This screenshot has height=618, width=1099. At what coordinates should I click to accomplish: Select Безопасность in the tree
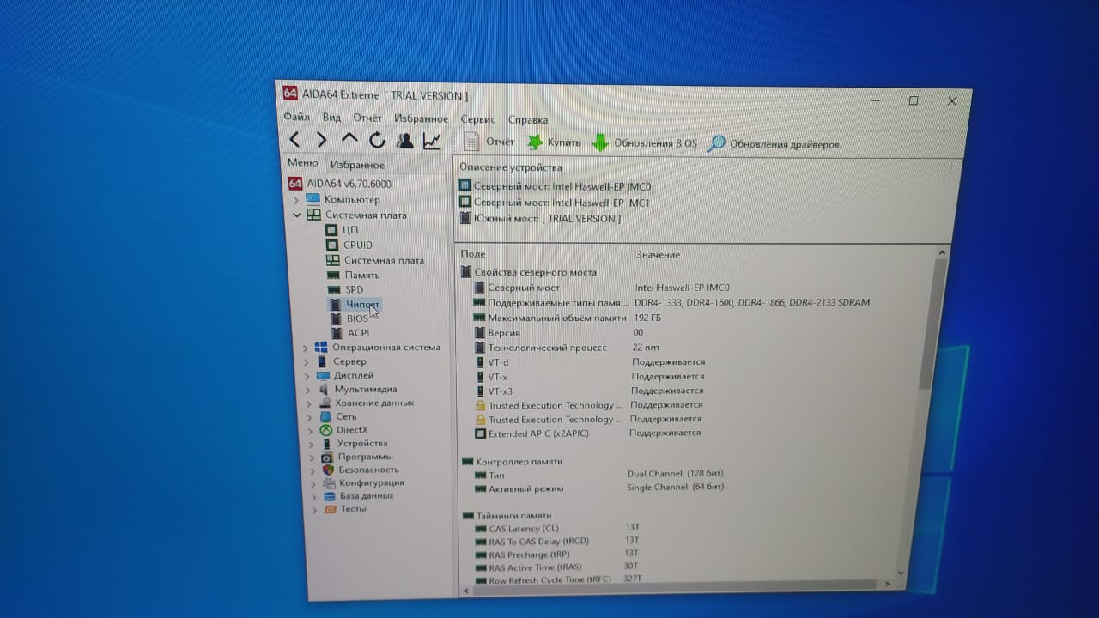(x=360, y=470)
